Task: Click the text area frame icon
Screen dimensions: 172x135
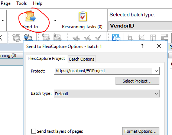Action: 130,38
